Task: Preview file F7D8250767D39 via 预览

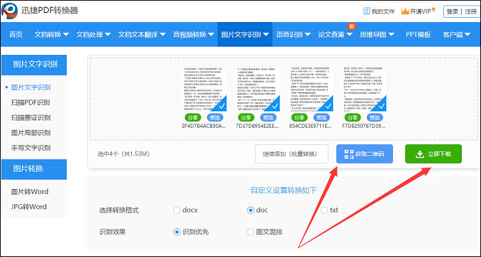Action: pyautogui.click(x=375, y=118)
